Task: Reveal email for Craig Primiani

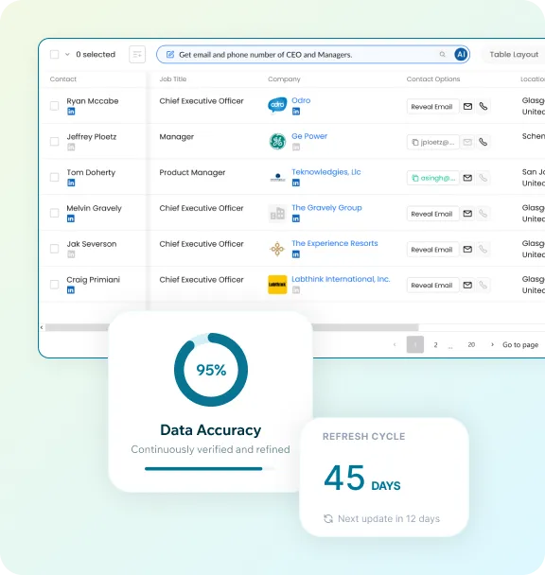Action: (x=432, y=286)
